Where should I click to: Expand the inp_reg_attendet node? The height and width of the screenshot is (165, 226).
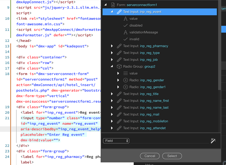(112, 128)
